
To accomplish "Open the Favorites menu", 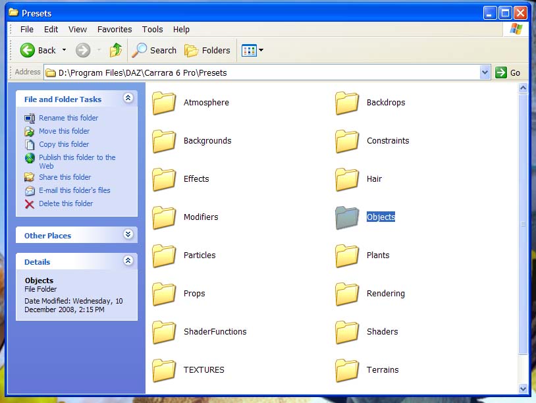I will click(115, 29).
